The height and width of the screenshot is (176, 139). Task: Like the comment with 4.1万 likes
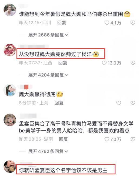pos(107,23)
